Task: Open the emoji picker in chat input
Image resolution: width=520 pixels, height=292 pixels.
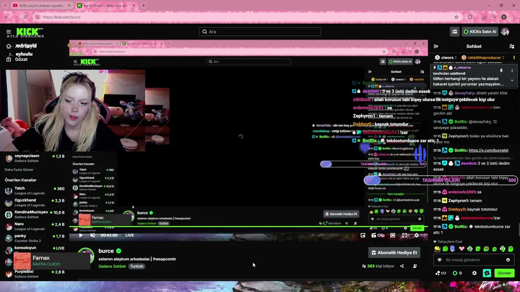Action: (x=508, y=260)
